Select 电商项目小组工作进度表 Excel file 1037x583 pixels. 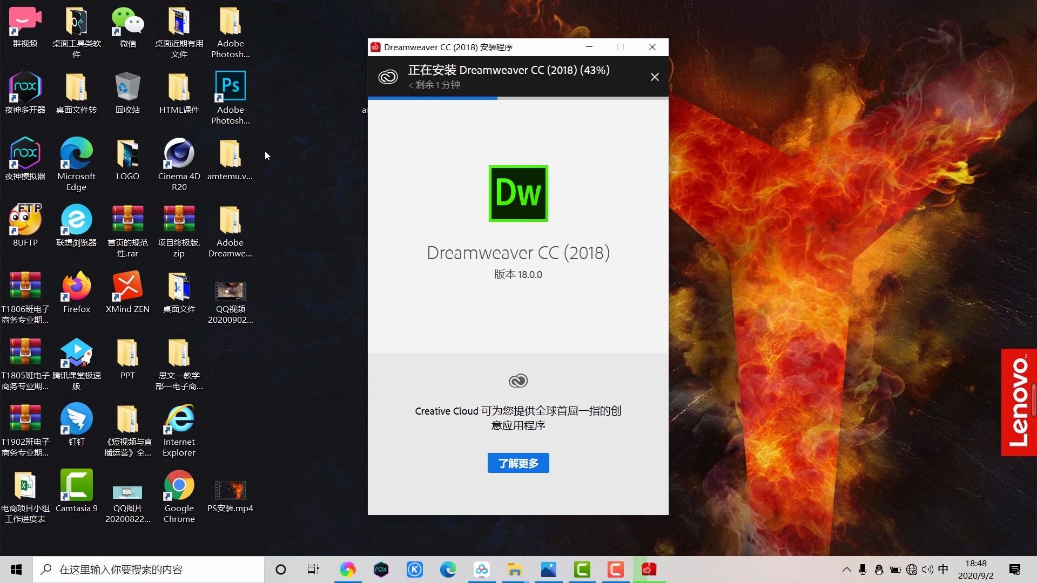point(25,497)
